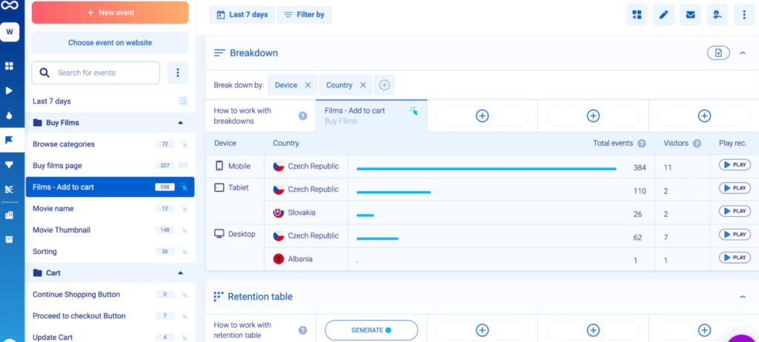Click the Mobile device cell
Viewport: 759px width, 342px height.
[x=235, y=167]
